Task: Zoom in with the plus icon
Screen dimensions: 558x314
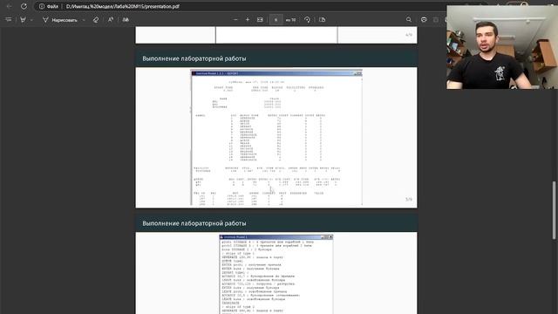Action: click(248, 20)
